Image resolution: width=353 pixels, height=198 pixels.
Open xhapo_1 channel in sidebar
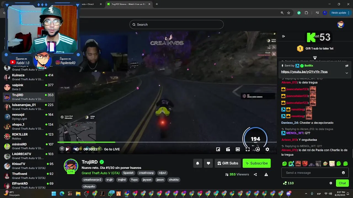[29, 127]
